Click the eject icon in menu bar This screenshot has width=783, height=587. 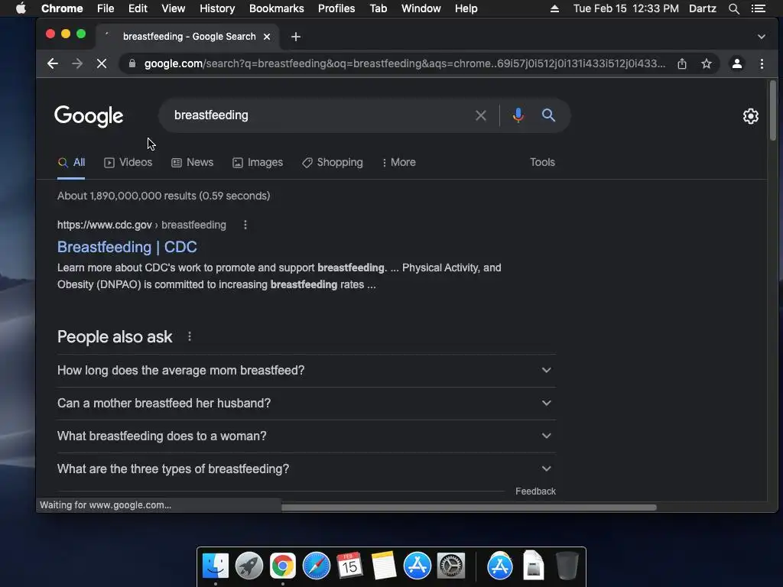pyautogui.click(x=554, y=8)
